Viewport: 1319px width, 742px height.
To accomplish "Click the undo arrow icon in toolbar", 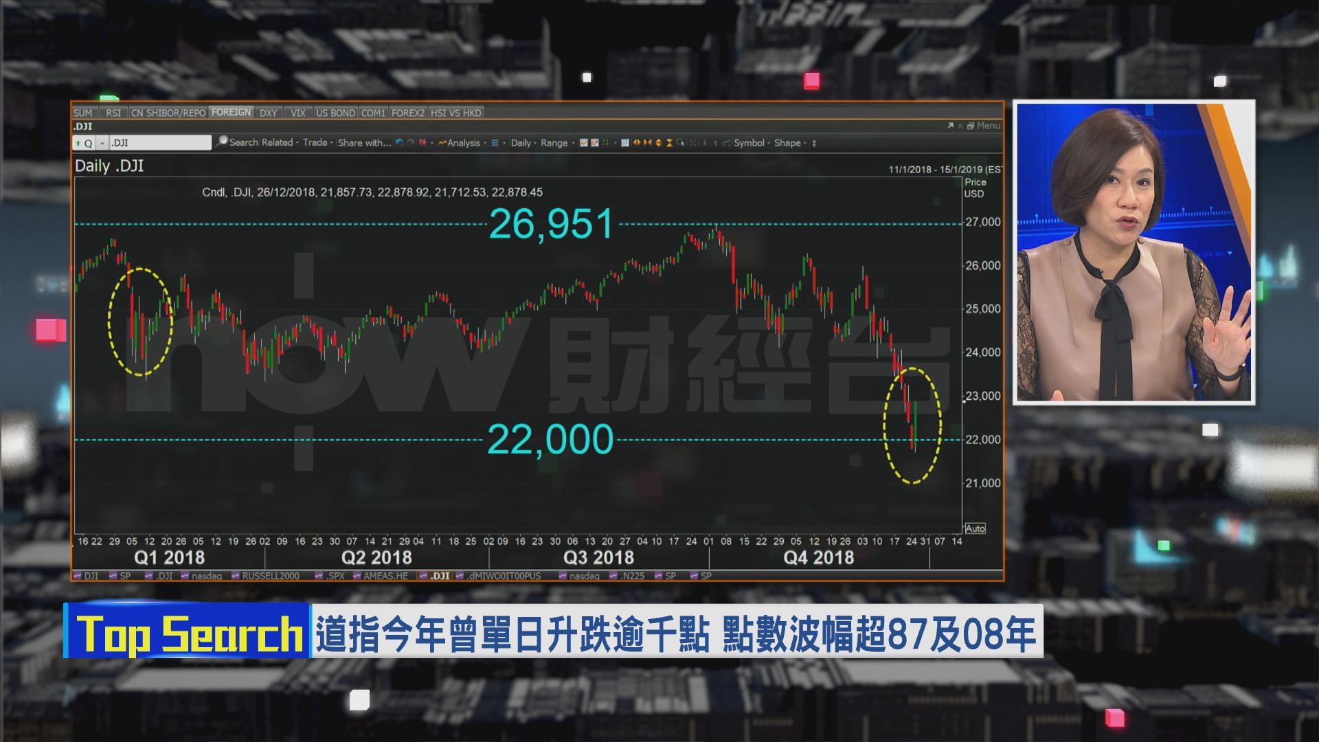I will click(x=399, y=143).
